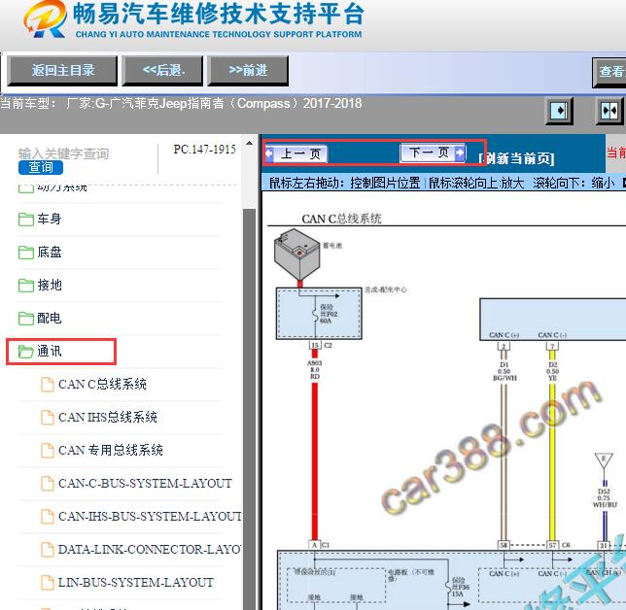Click the 车身 folder icon
The width and height of the screenshot is (626, 610).
point(26,219)
